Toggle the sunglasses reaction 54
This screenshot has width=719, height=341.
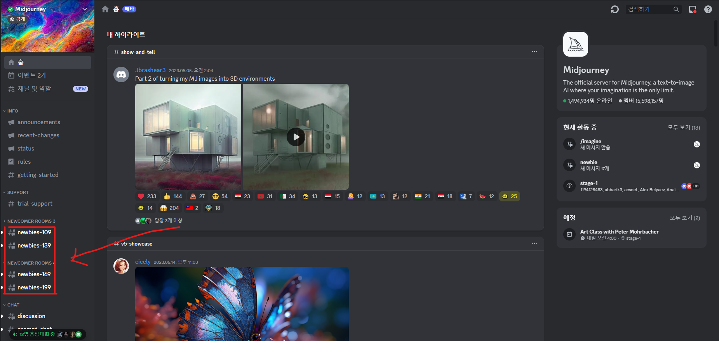[x=220, y=196]
